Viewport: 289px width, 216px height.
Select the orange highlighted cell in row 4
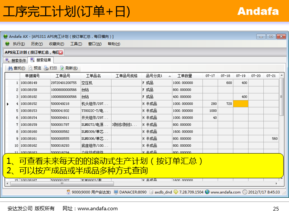pos(240,104)
